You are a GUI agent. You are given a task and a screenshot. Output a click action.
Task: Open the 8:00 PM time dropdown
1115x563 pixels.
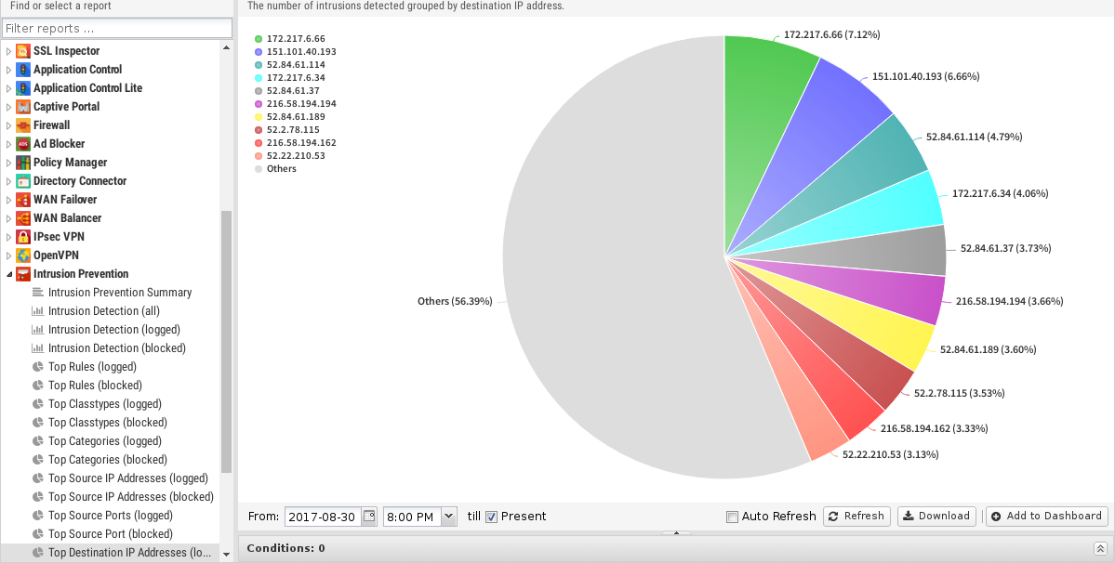coord(449,517)
